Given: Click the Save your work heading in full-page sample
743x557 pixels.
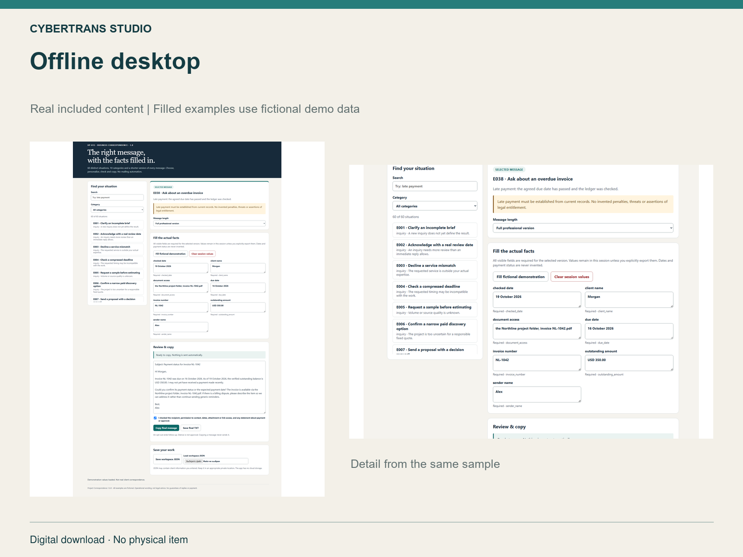Looking at the screenshot, I should point(164,450).
